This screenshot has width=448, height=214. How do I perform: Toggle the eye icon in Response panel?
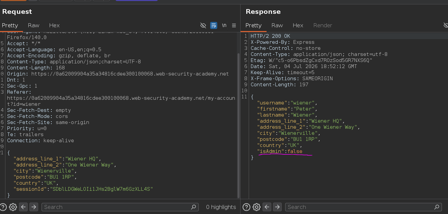[446, 25]
